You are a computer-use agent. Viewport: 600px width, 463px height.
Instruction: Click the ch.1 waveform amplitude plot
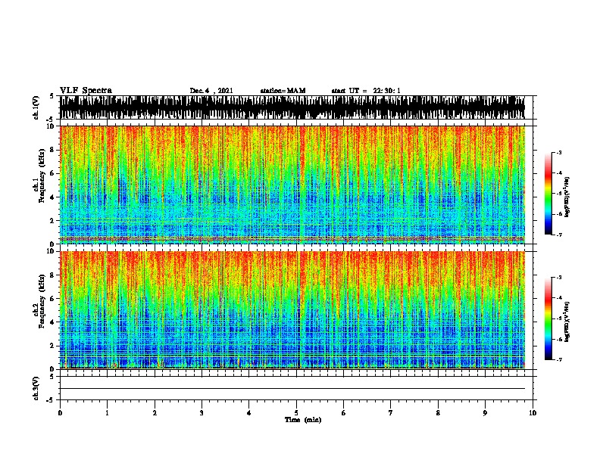[x=292, y=107]
